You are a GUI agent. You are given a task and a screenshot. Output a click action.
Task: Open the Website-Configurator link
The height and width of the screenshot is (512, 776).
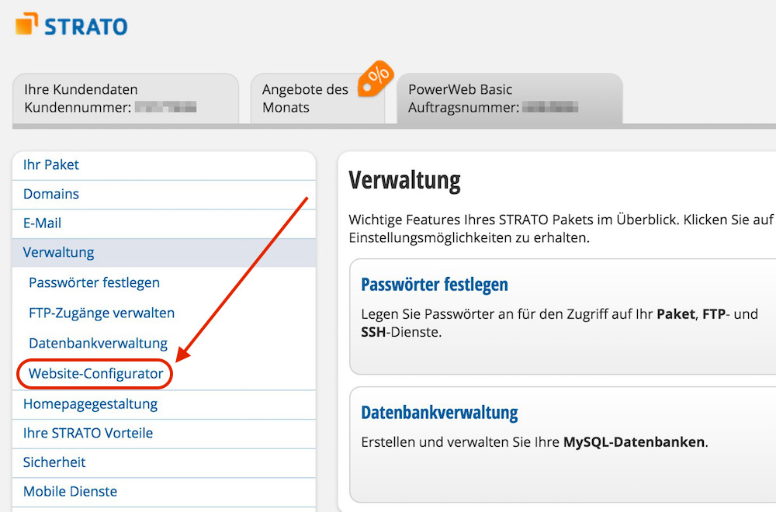click(x=95, y=373)
